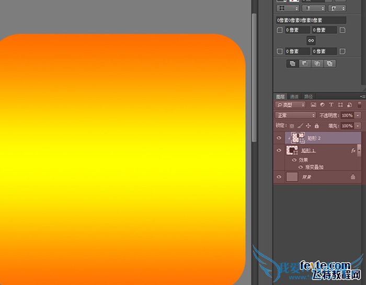The image size is (366, 285).
Task: Filter layers by pixel layers icon
Action: [x=313, y=105]
